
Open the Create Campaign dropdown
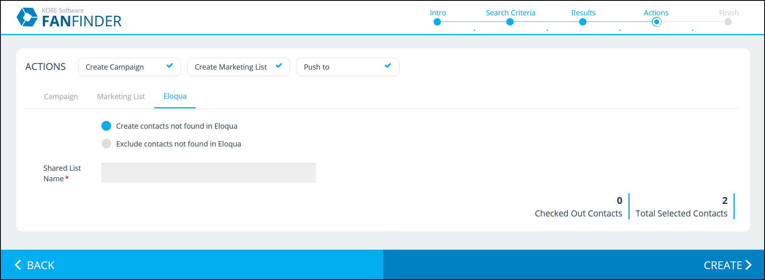tap(129, 67)
